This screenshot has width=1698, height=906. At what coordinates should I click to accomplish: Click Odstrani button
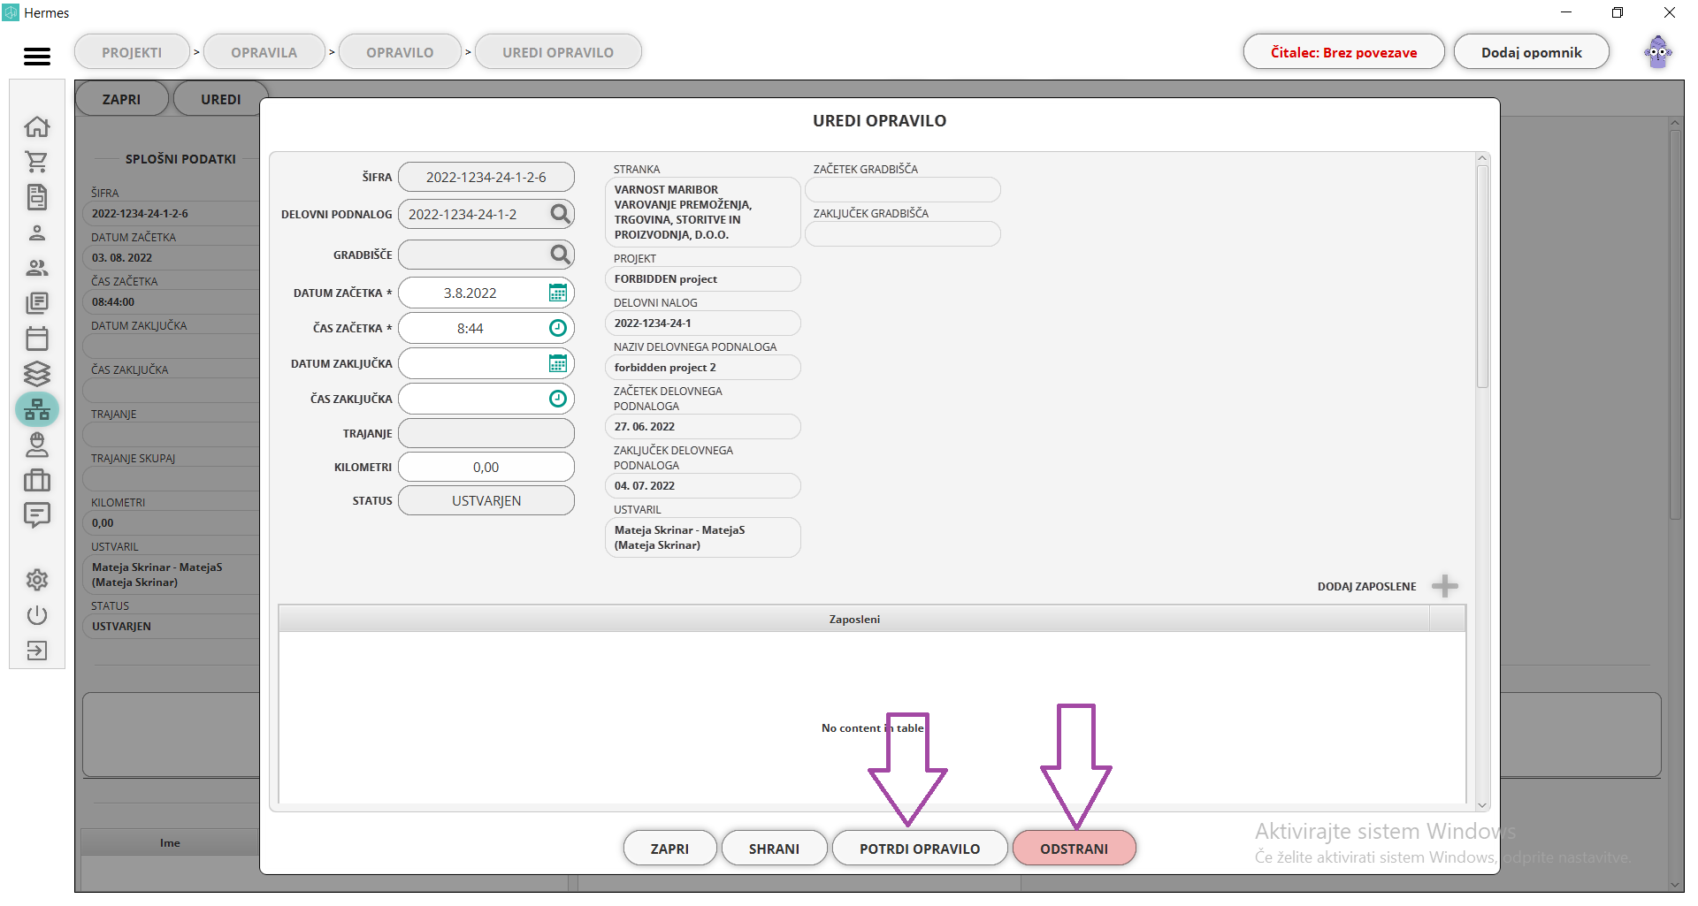point(1074,849)
